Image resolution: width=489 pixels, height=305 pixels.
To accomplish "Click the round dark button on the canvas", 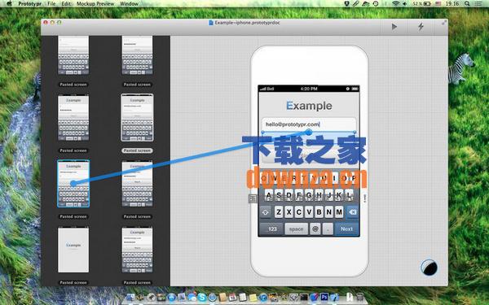I will (x=430, y=268).
